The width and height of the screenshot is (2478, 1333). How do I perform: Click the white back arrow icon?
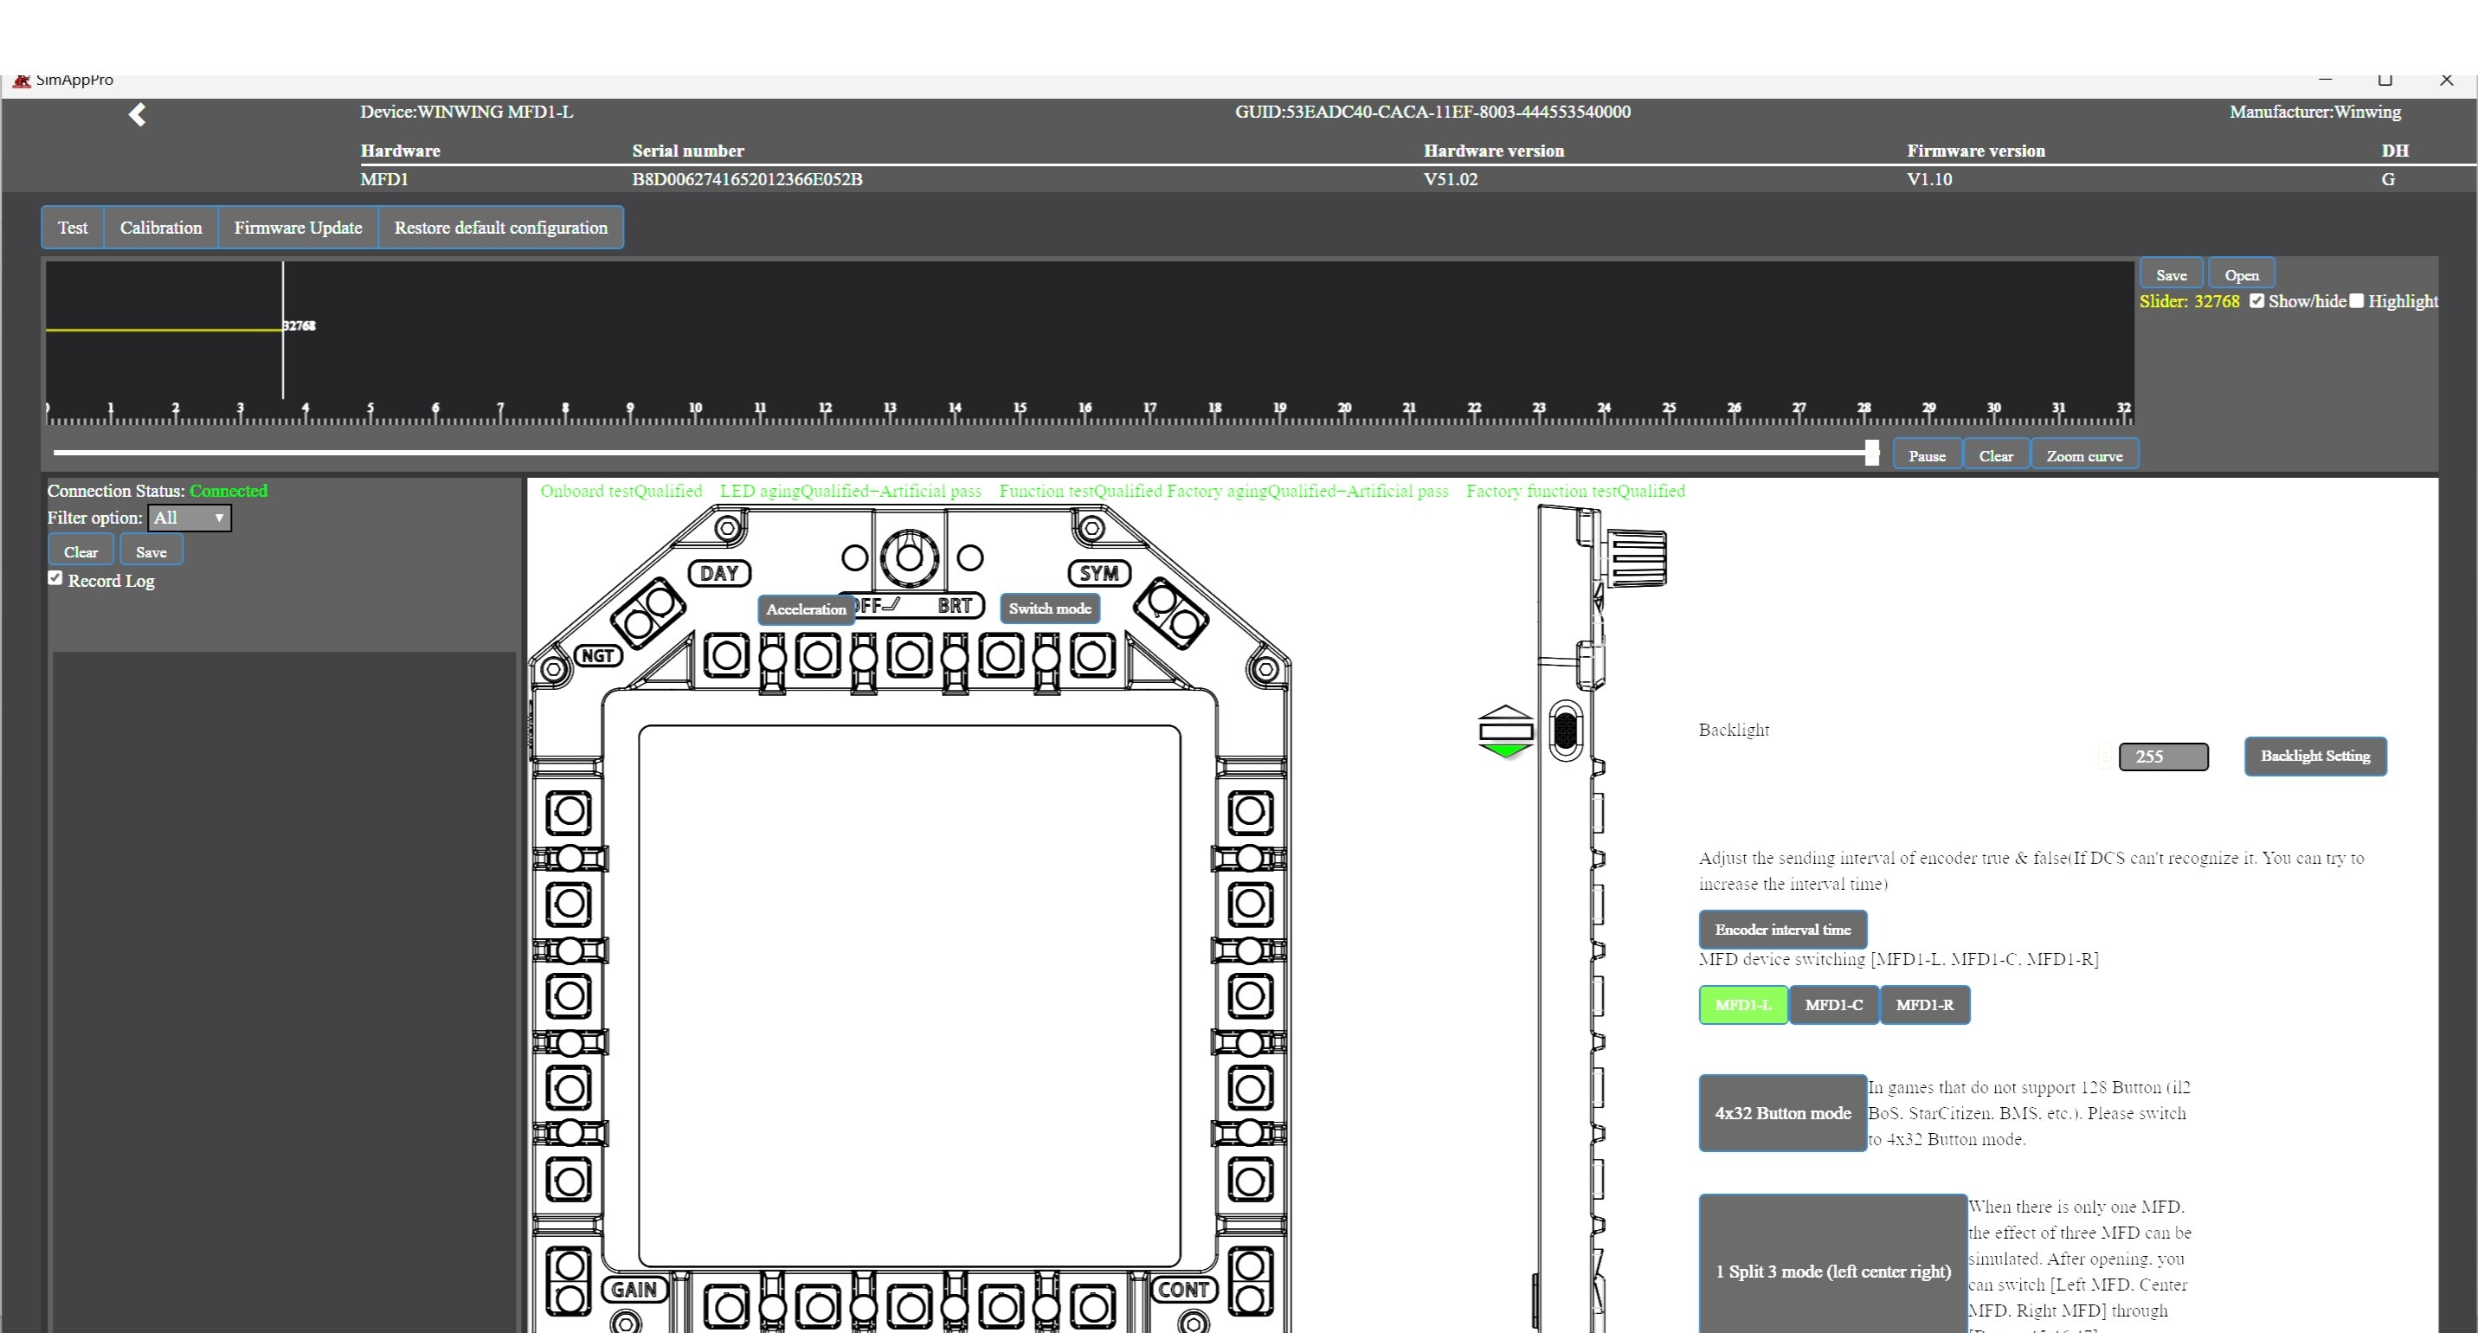tap(137, 114)
